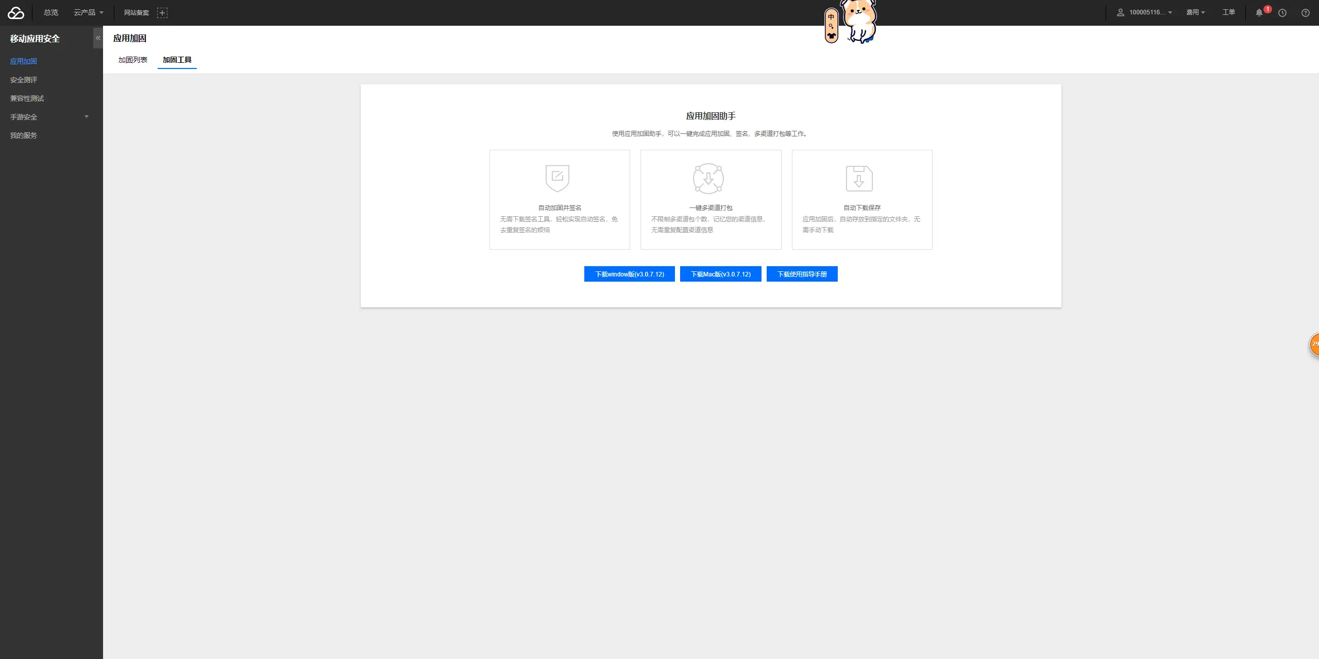Viewport: 1319px width, 659px height.
Task: Click the multi-channel packaging circle icon
Action: 708,178
